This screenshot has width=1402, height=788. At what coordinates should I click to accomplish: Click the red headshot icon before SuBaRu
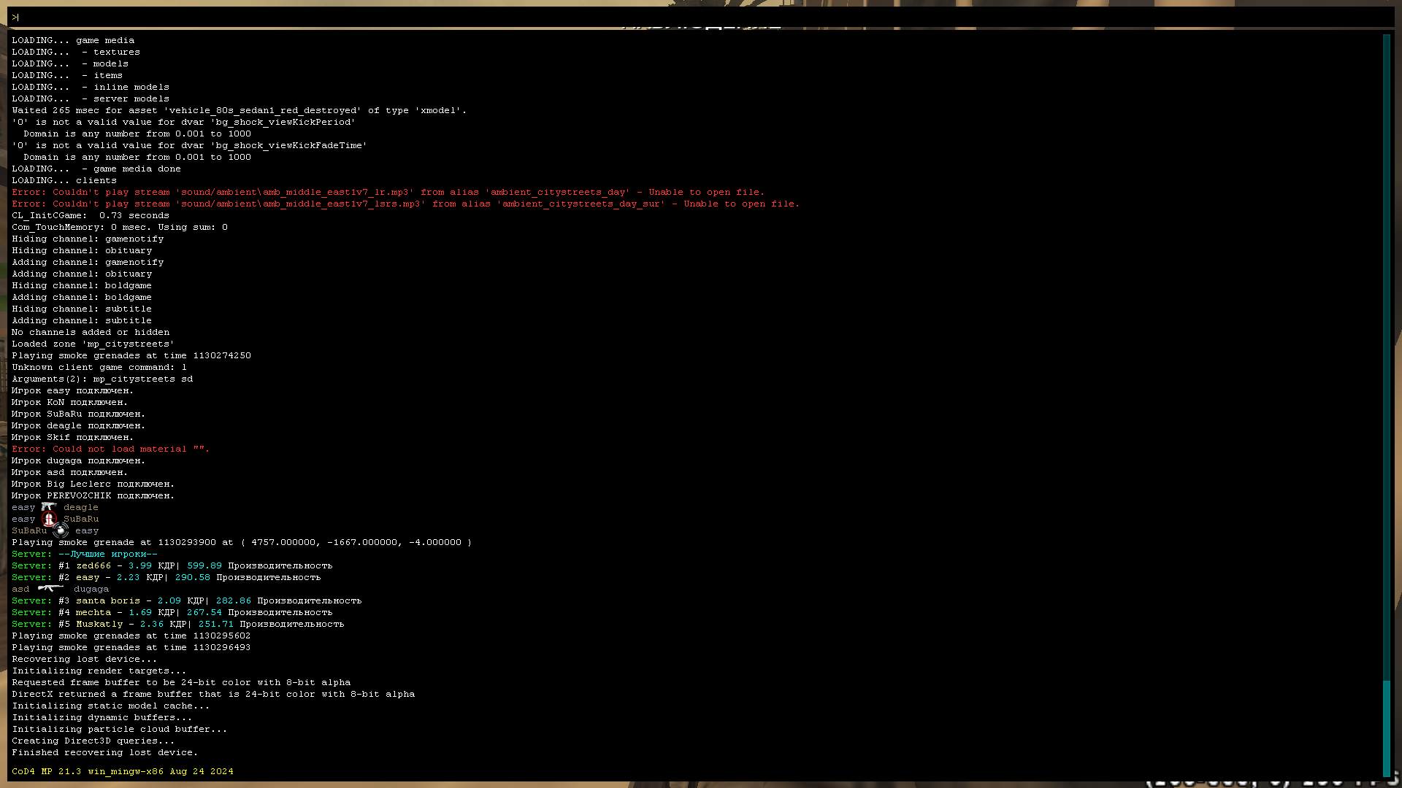coord(49,519)
